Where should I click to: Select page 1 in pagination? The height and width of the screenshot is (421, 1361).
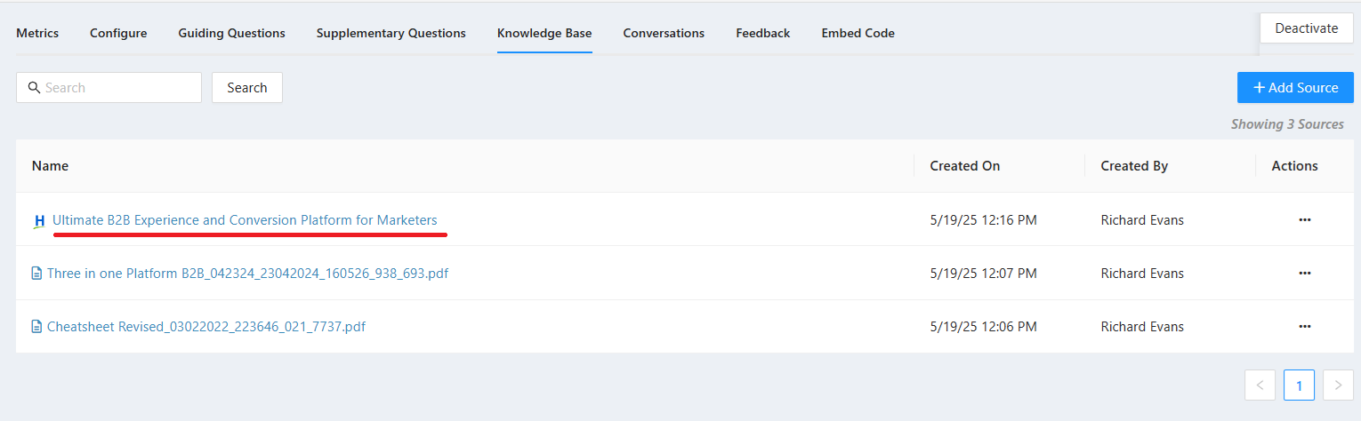click(x=1299, y=385)
